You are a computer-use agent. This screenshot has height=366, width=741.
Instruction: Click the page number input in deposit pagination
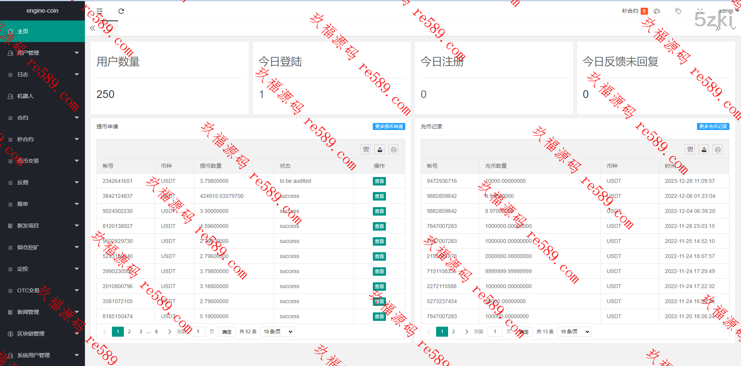[495, 332]
